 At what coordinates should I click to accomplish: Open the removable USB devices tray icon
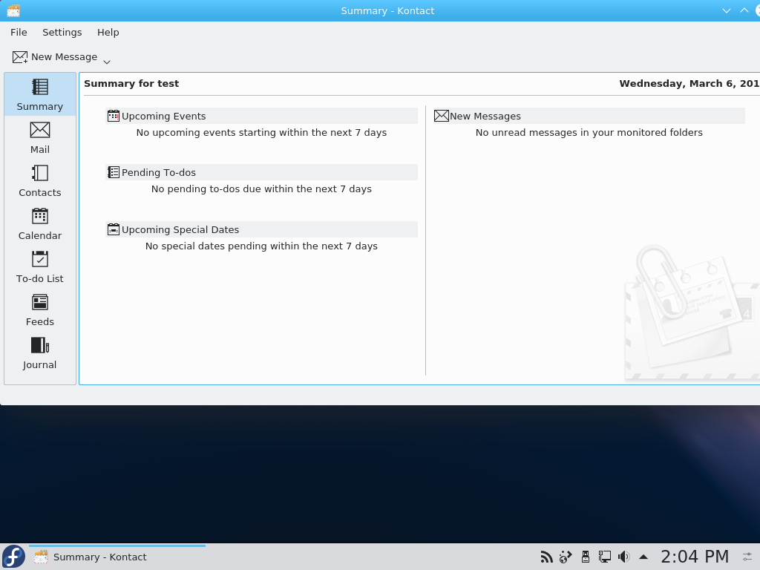click(586, 557)
